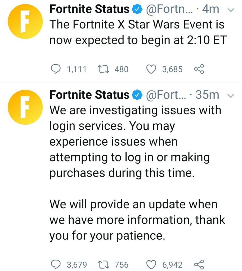Click the verified badge on the bottom tweet

[137, 94]
